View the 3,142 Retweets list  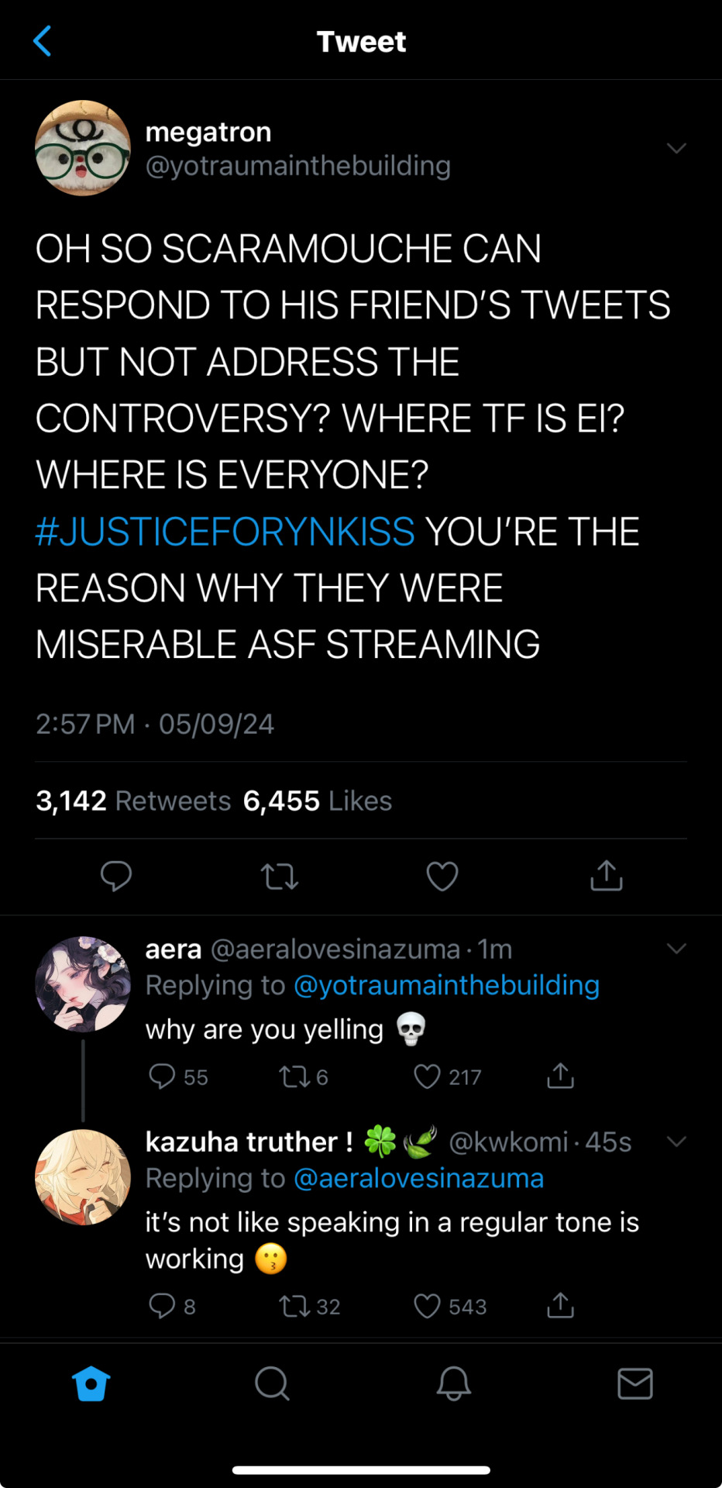[133, 801]
